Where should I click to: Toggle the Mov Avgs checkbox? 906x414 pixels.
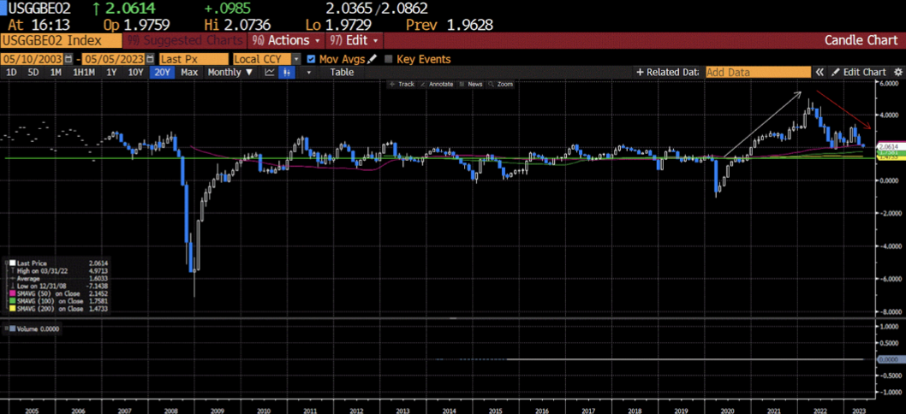pos(312,59)
